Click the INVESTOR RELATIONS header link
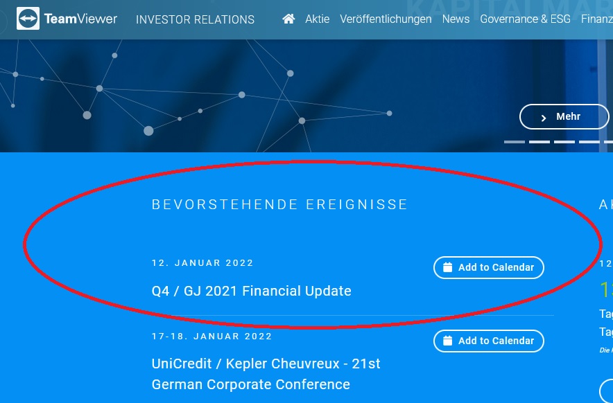 [195, 19]
